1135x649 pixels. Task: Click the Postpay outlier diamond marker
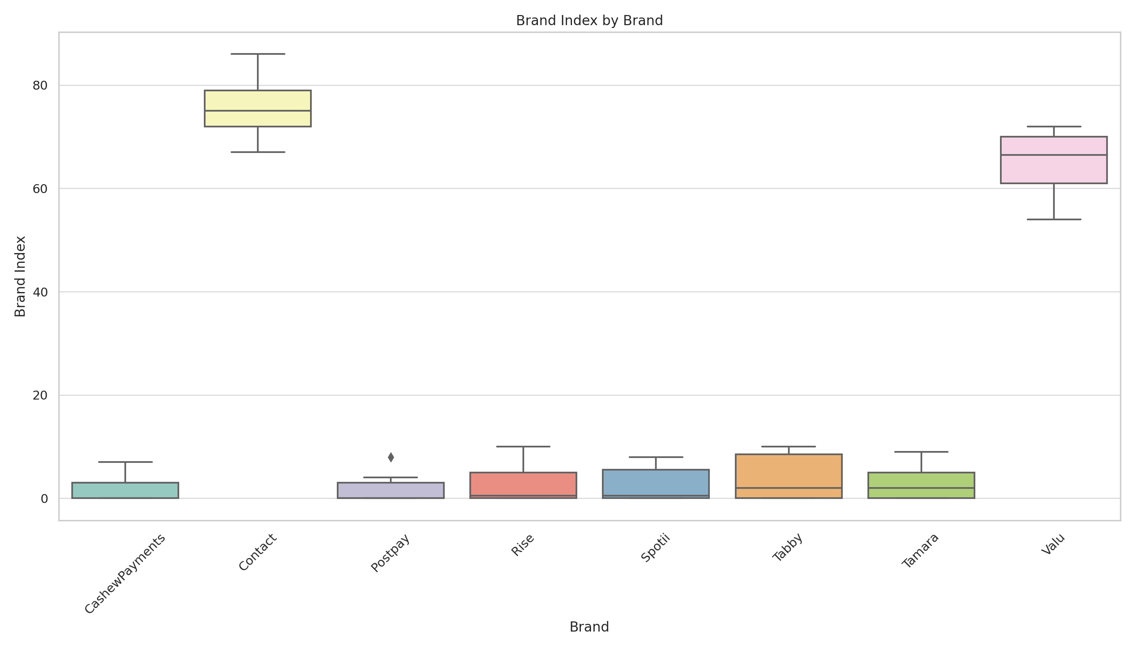(391, 457)
